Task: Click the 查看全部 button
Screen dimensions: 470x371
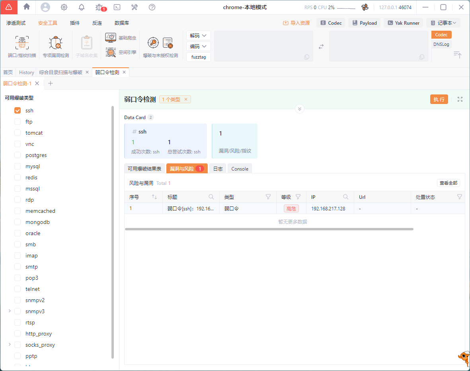Action: click(x=449, y=183)
